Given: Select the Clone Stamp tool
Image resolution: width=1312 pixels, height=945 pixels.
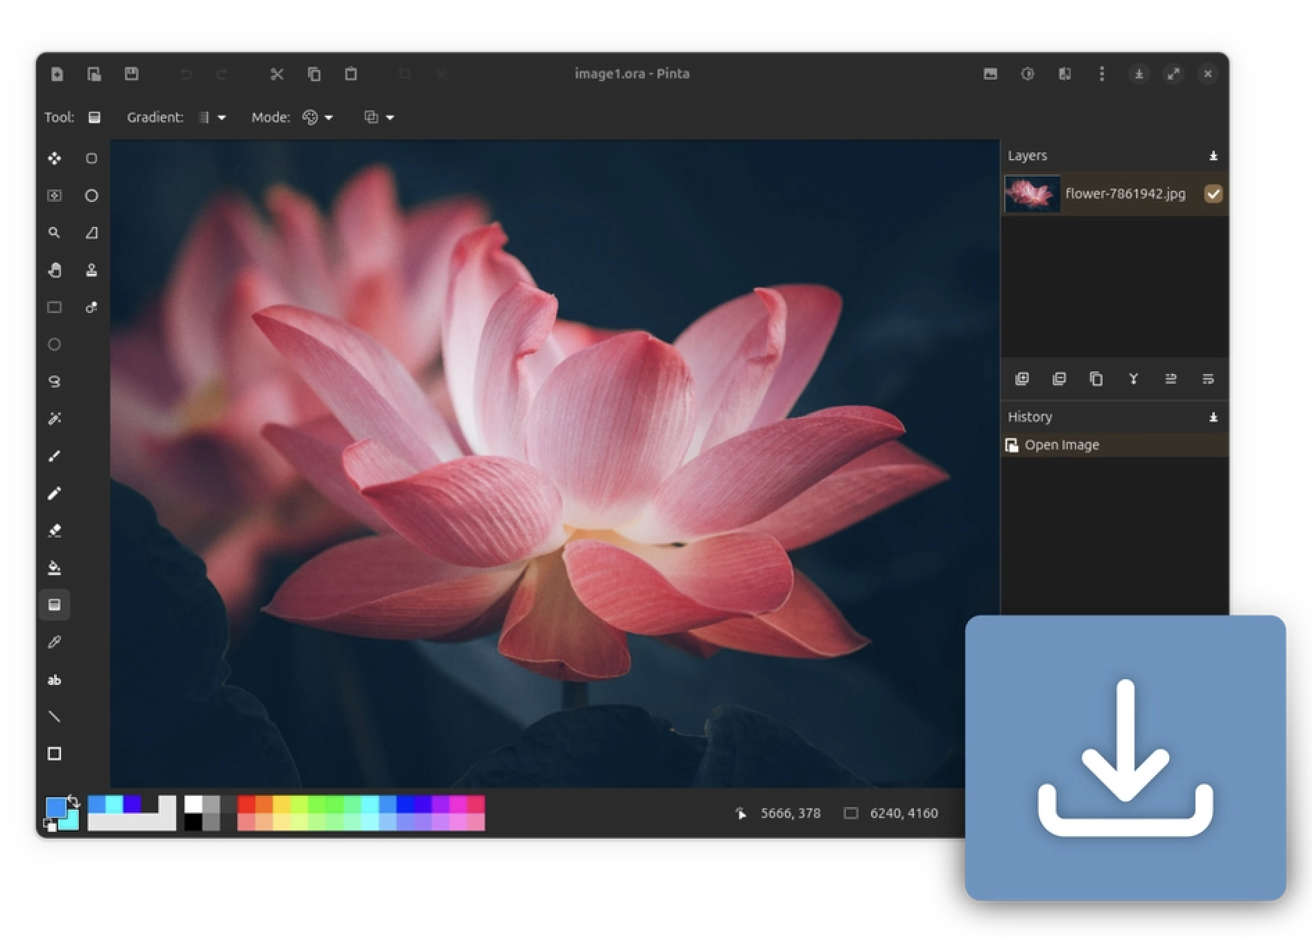Looking at the screenshot, I should [x=91, y=270].
